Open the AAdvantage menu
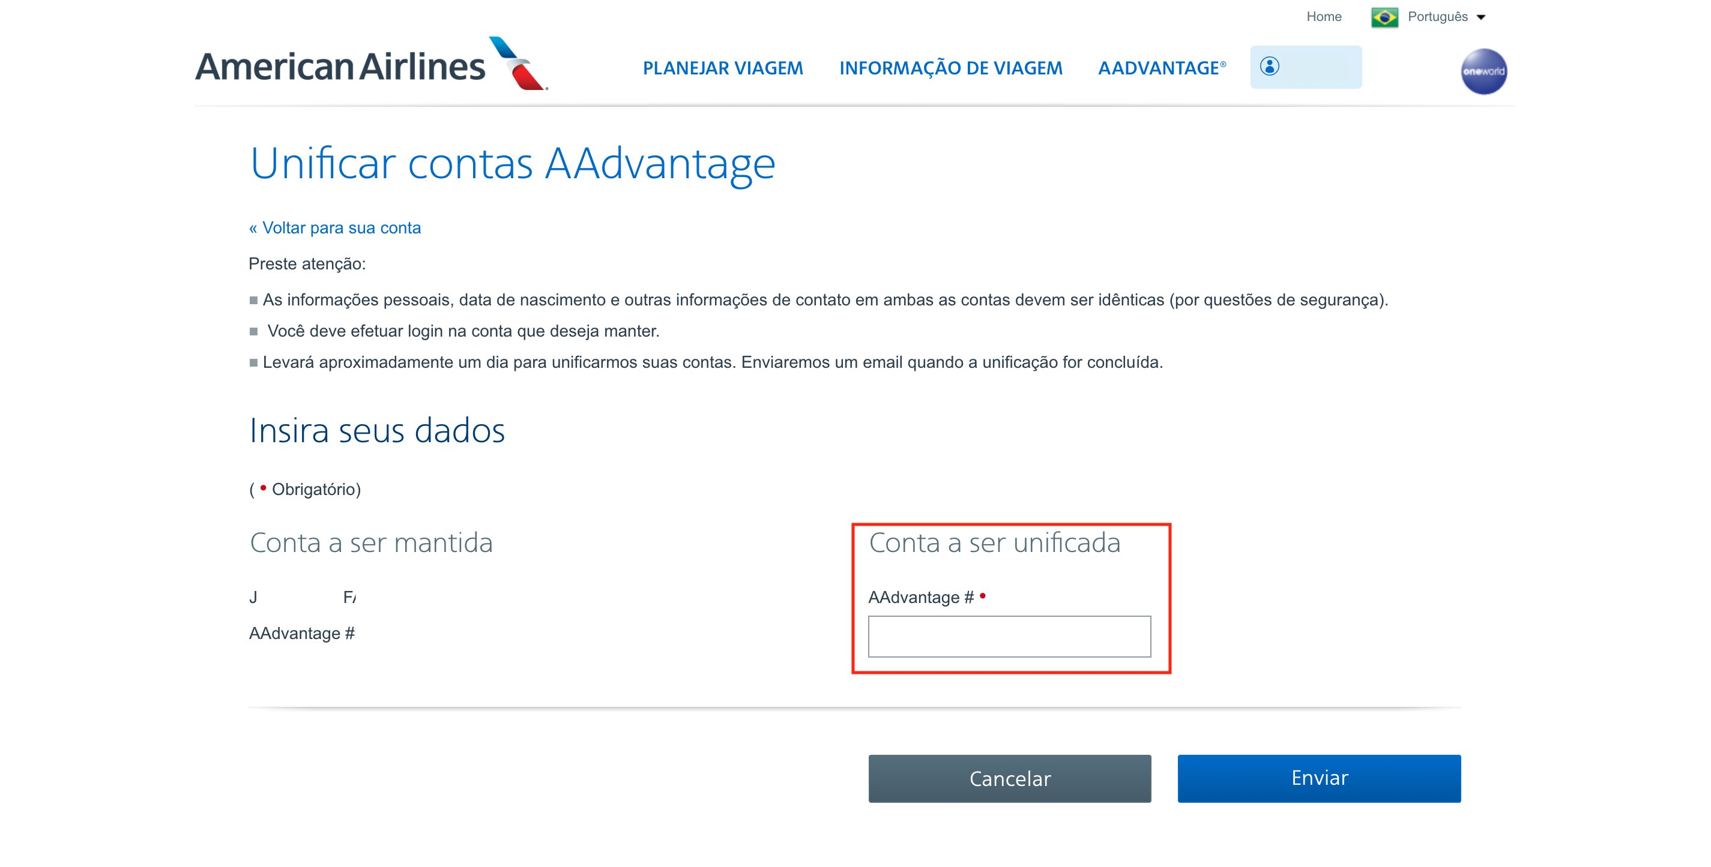The image size is (1711, 867). [x=1162, y=68]
